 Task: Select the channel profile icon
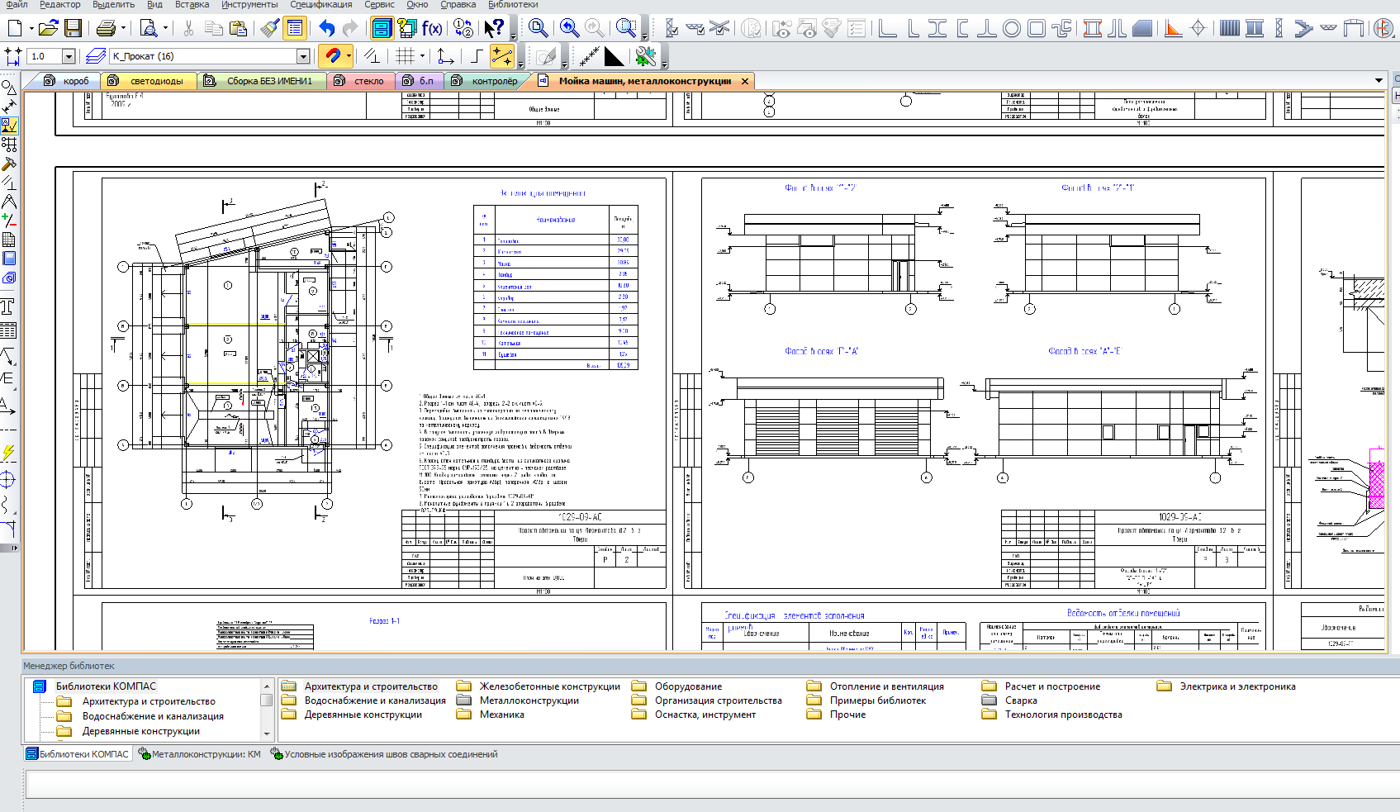(x=962, y=28)
